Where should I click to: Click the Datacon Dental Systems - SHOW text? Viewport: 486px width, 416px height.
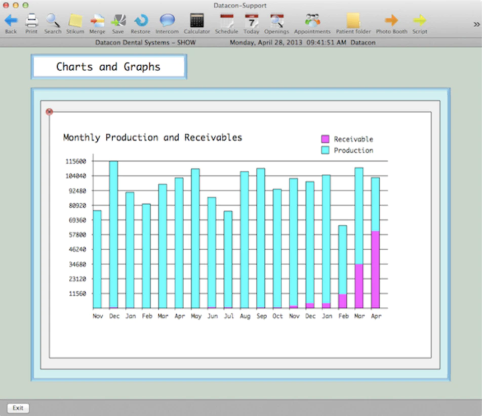(145, 42)
